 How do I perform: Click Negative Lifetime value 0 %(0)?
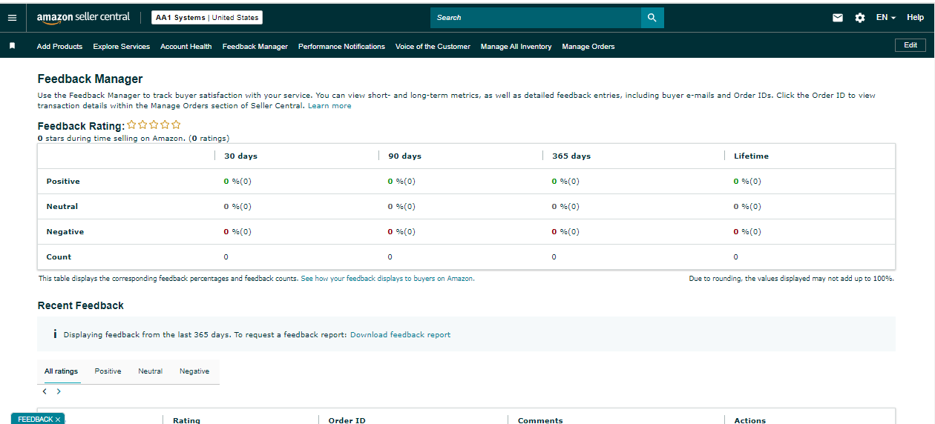pyautogui.click(x=747, y=232)
